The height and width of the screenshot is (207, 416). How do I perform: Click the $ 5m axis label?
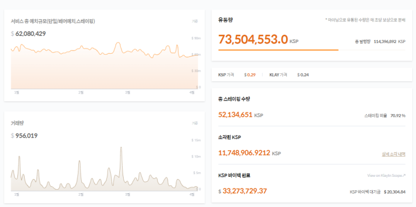(197, 173)
